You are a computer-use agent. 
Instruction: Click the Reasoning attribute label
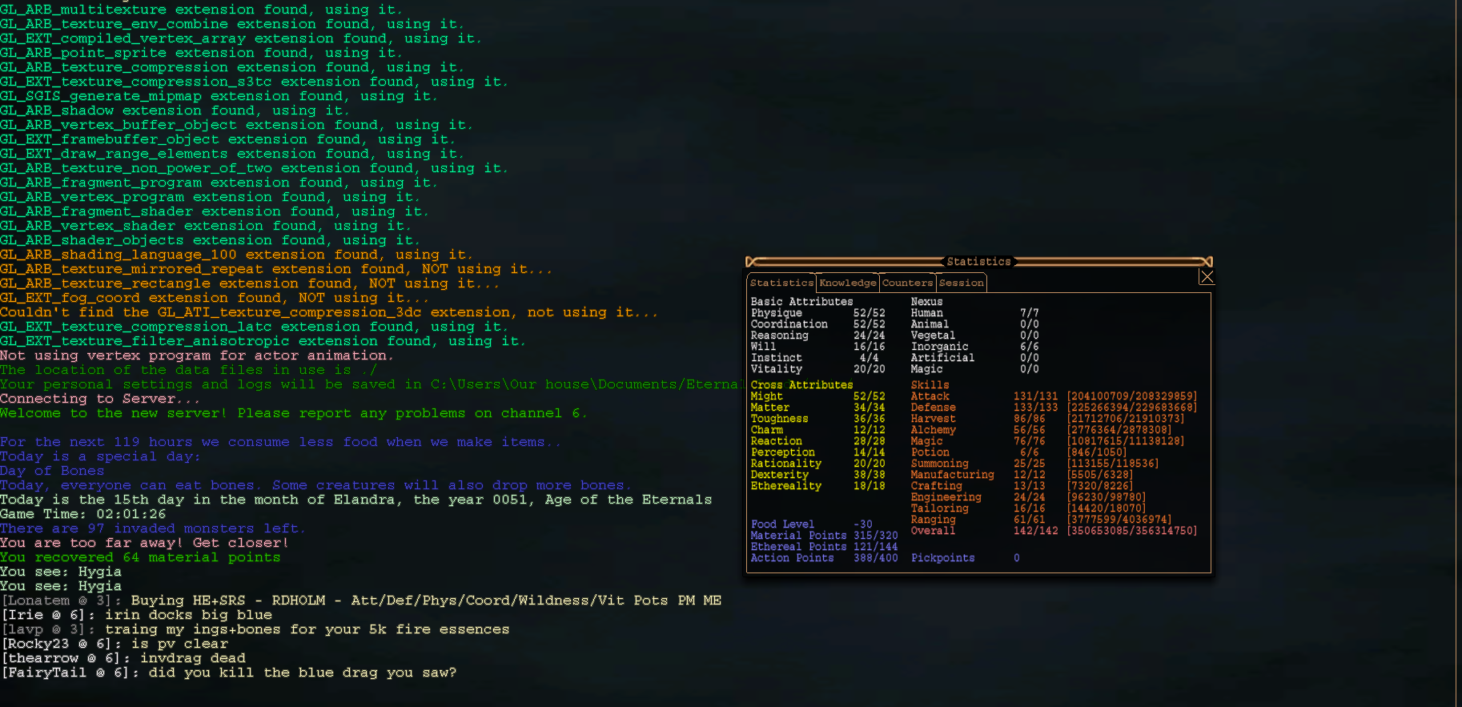pos(779,335)
